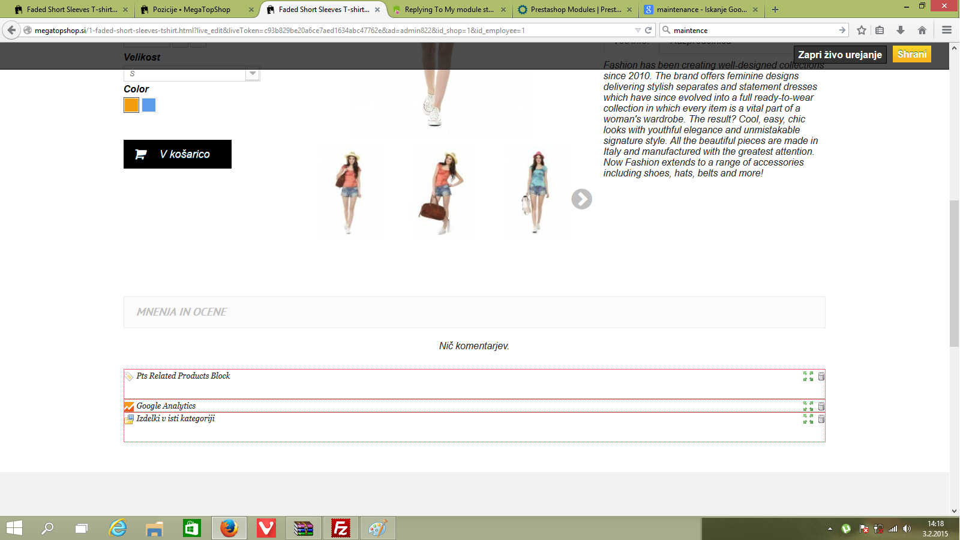960x540 pixels.
Task: Click the Firefox search input field
Action: pyautogui.click(x=754, y=30)
